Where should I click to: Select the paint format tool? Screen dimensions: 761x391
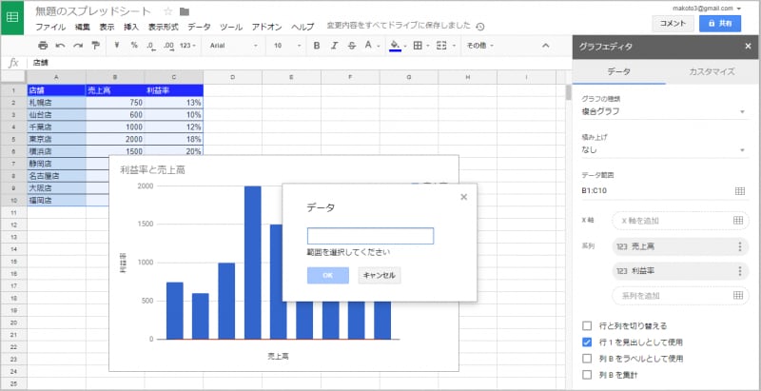coord(95,46)
